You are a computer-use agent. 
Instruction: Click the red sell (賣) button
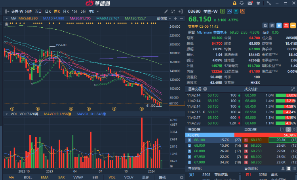pyautogui.click(x=286, y=25)
